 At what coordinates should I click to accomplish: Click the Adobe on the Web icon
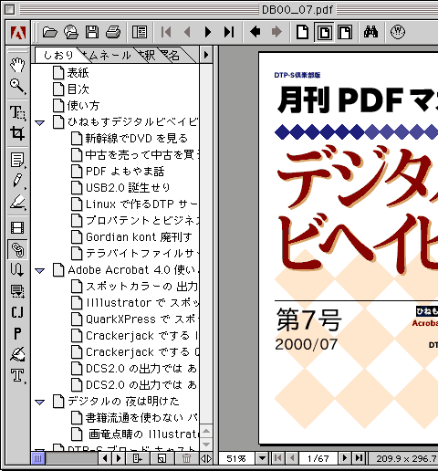398,32
